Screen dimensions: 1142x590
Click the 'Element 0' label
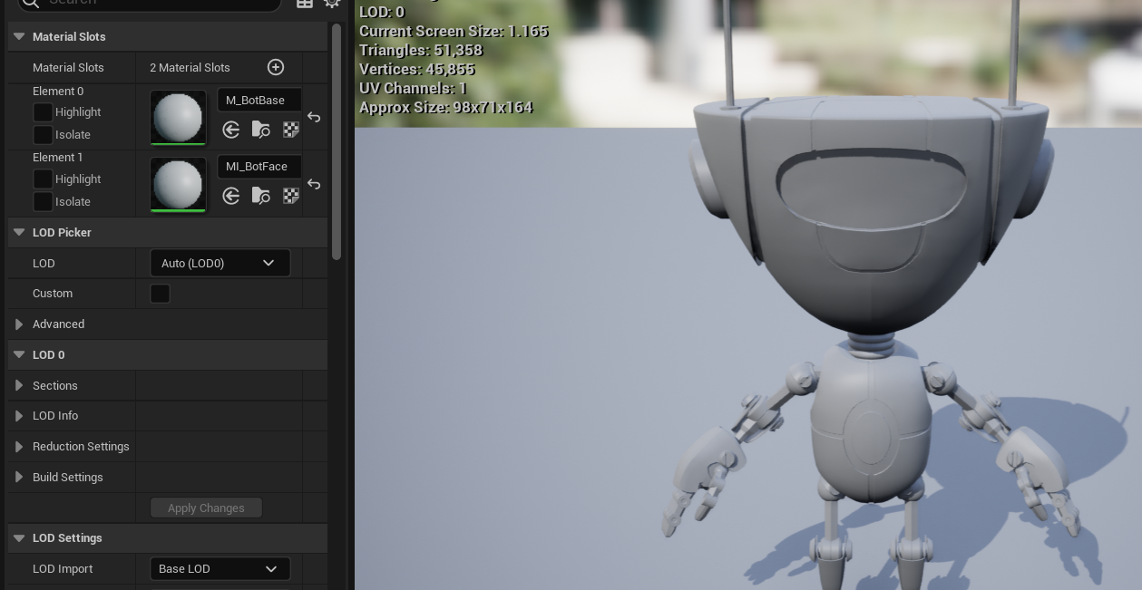(58, 91)
